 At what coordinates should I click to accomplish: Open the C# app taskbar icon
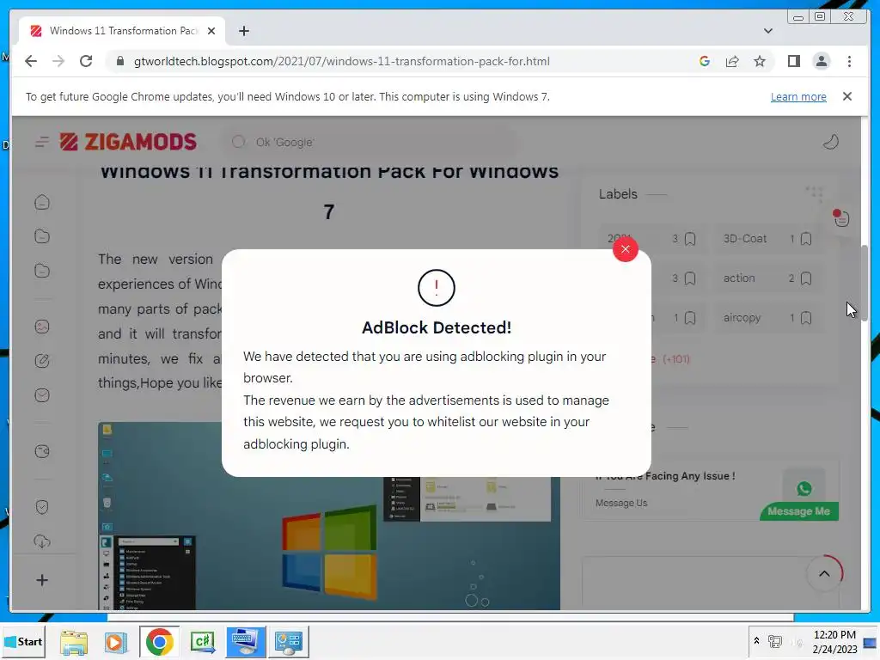(x=203, y=641)
